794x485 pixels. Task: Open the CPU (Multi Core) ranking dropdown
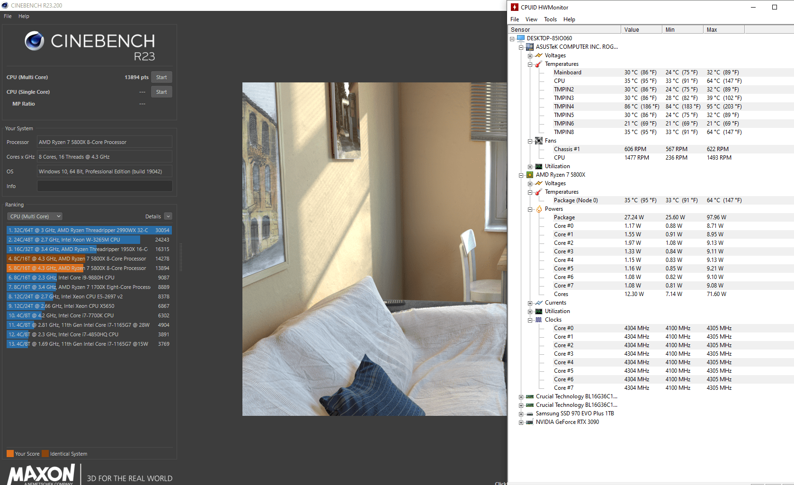pyautogui.click(x=35, y=216)
